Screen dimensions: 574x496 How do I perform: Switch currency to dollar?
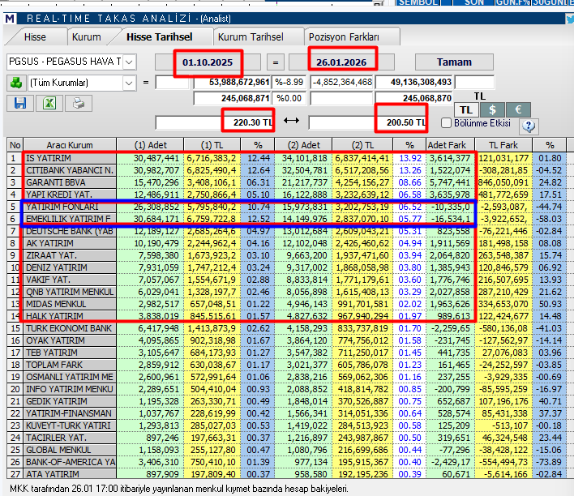[x=492, y=109]
